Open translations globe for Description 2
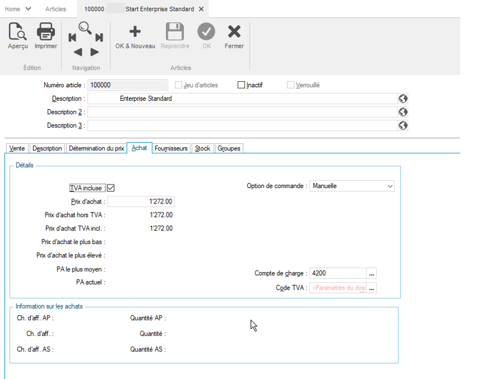 pos(403,112)
